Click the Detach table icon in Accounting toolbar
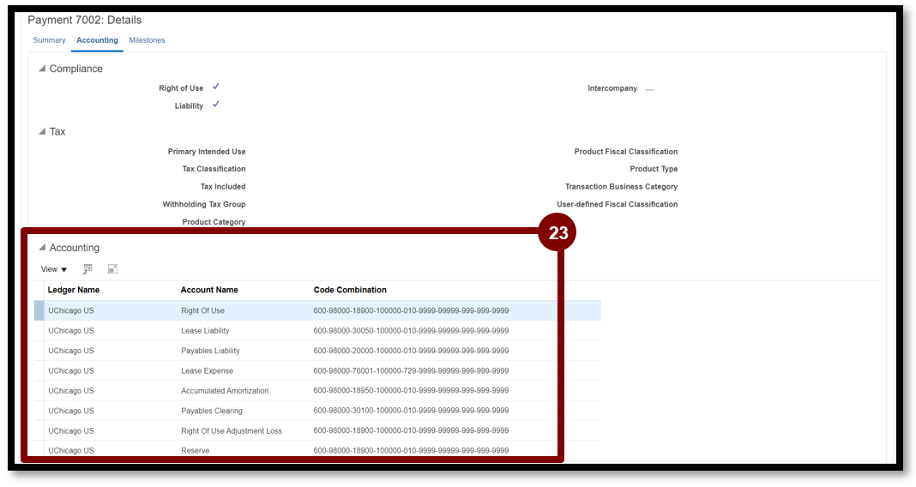 112,268
